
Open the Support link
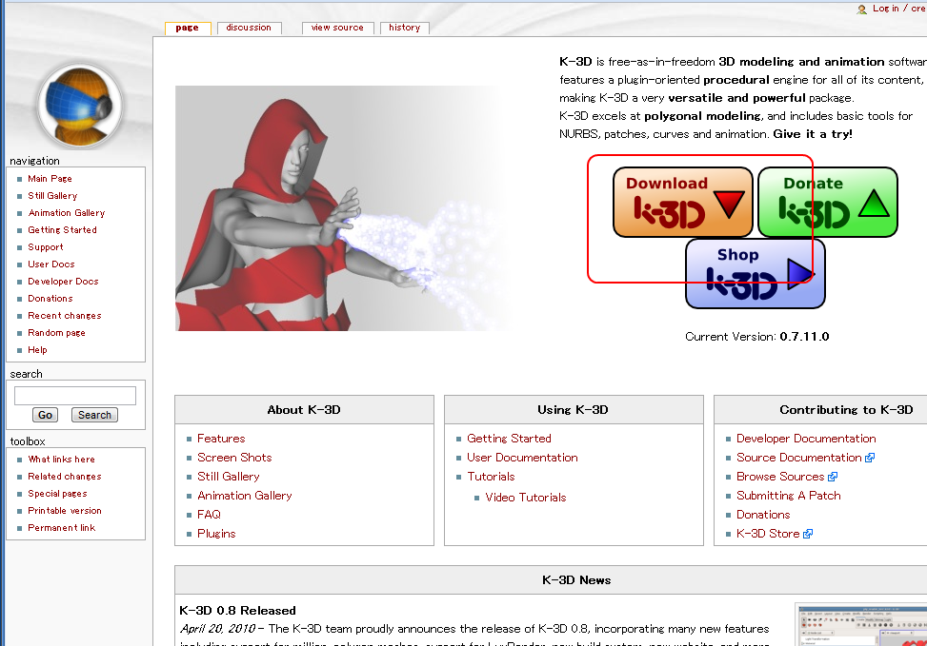46,246
